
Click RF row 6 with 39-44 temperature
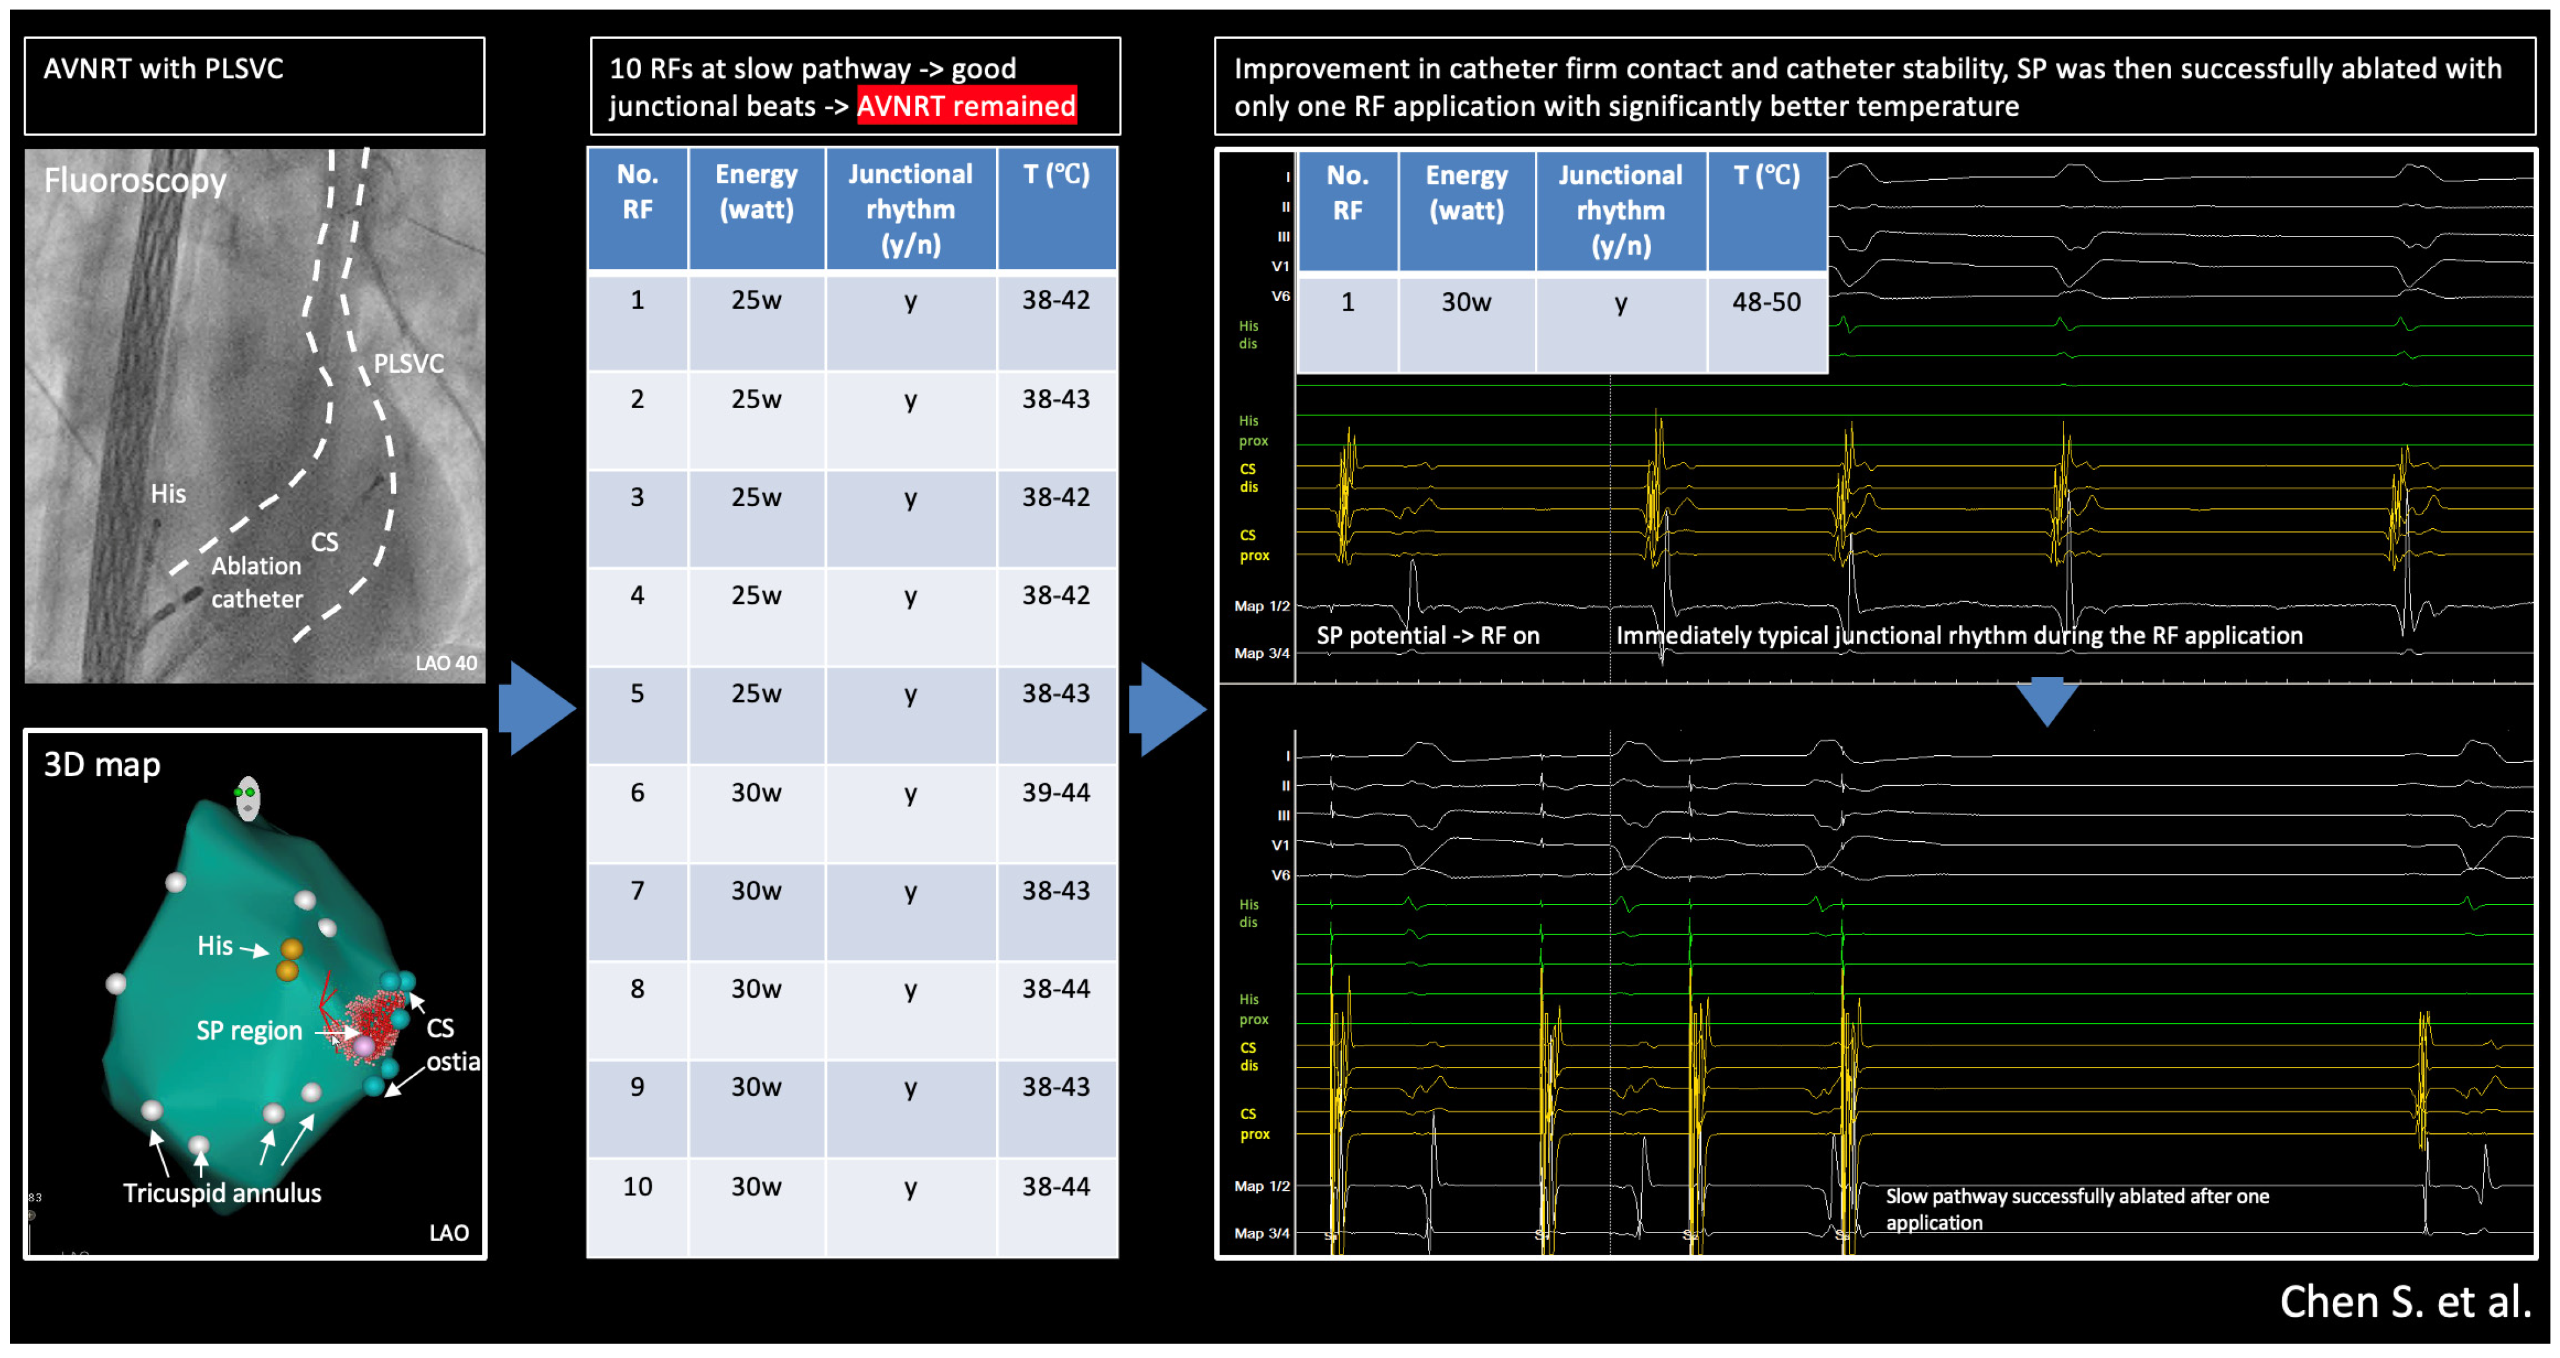[x=853, y=792]
